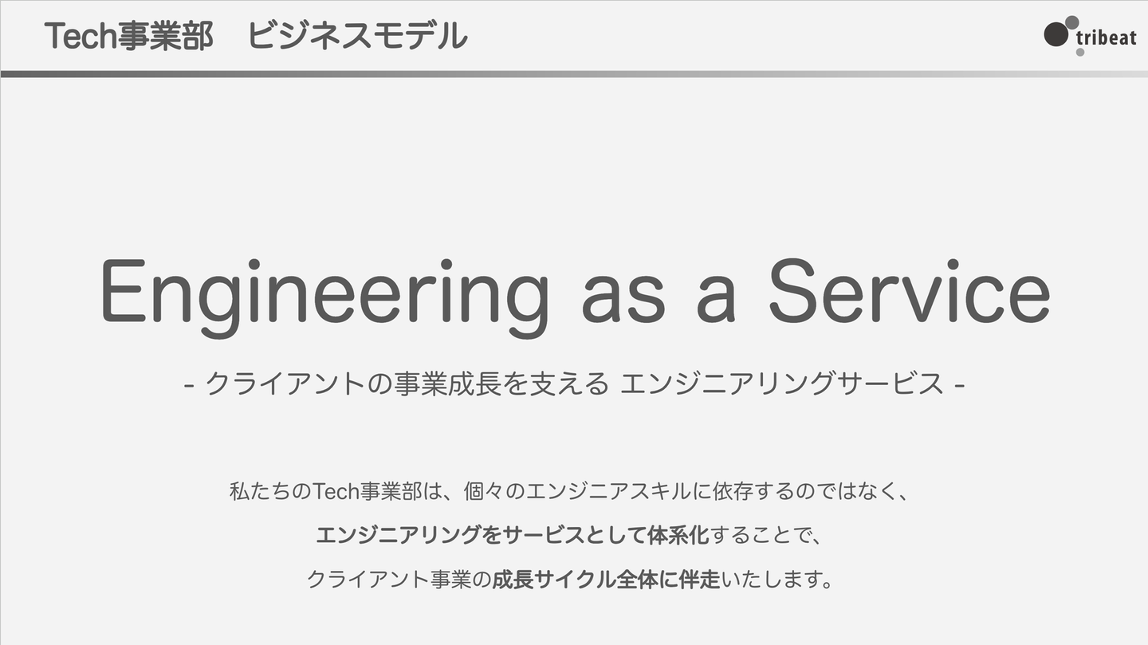Click the word "Engineering" in the main heading
Viewport: 1148px width, 645px height.
pos(323,293)
